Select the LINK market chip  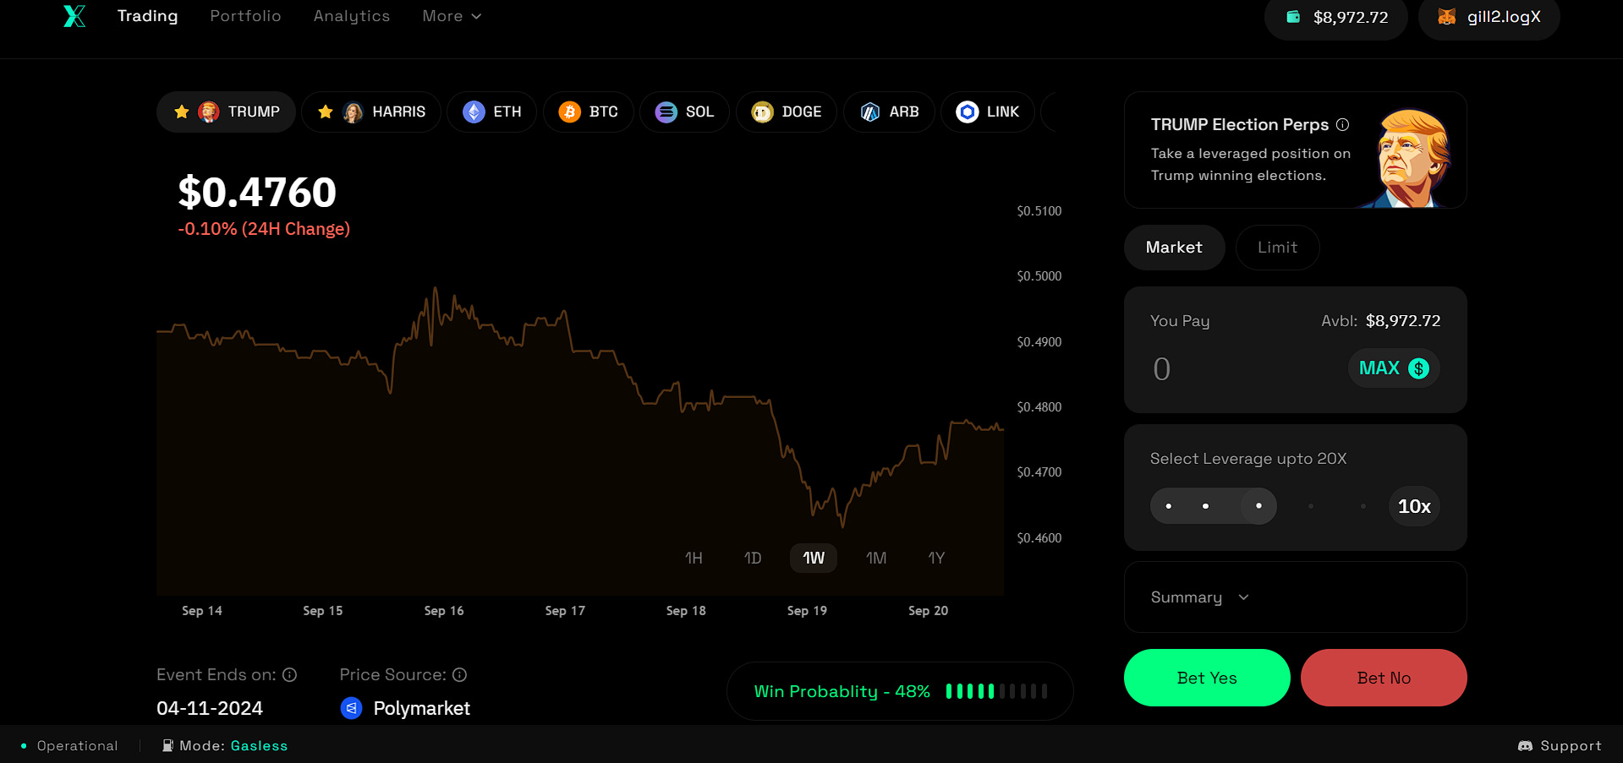click(988, 112)
